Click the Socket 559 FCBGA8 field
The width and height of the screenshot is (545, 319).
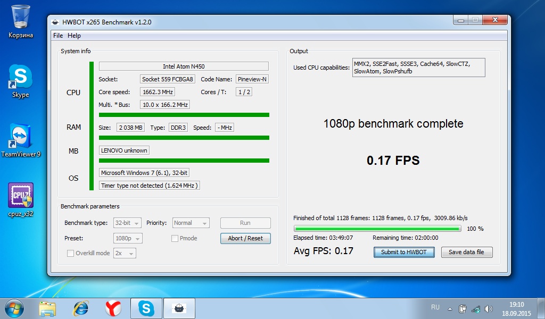coord(168,79)
